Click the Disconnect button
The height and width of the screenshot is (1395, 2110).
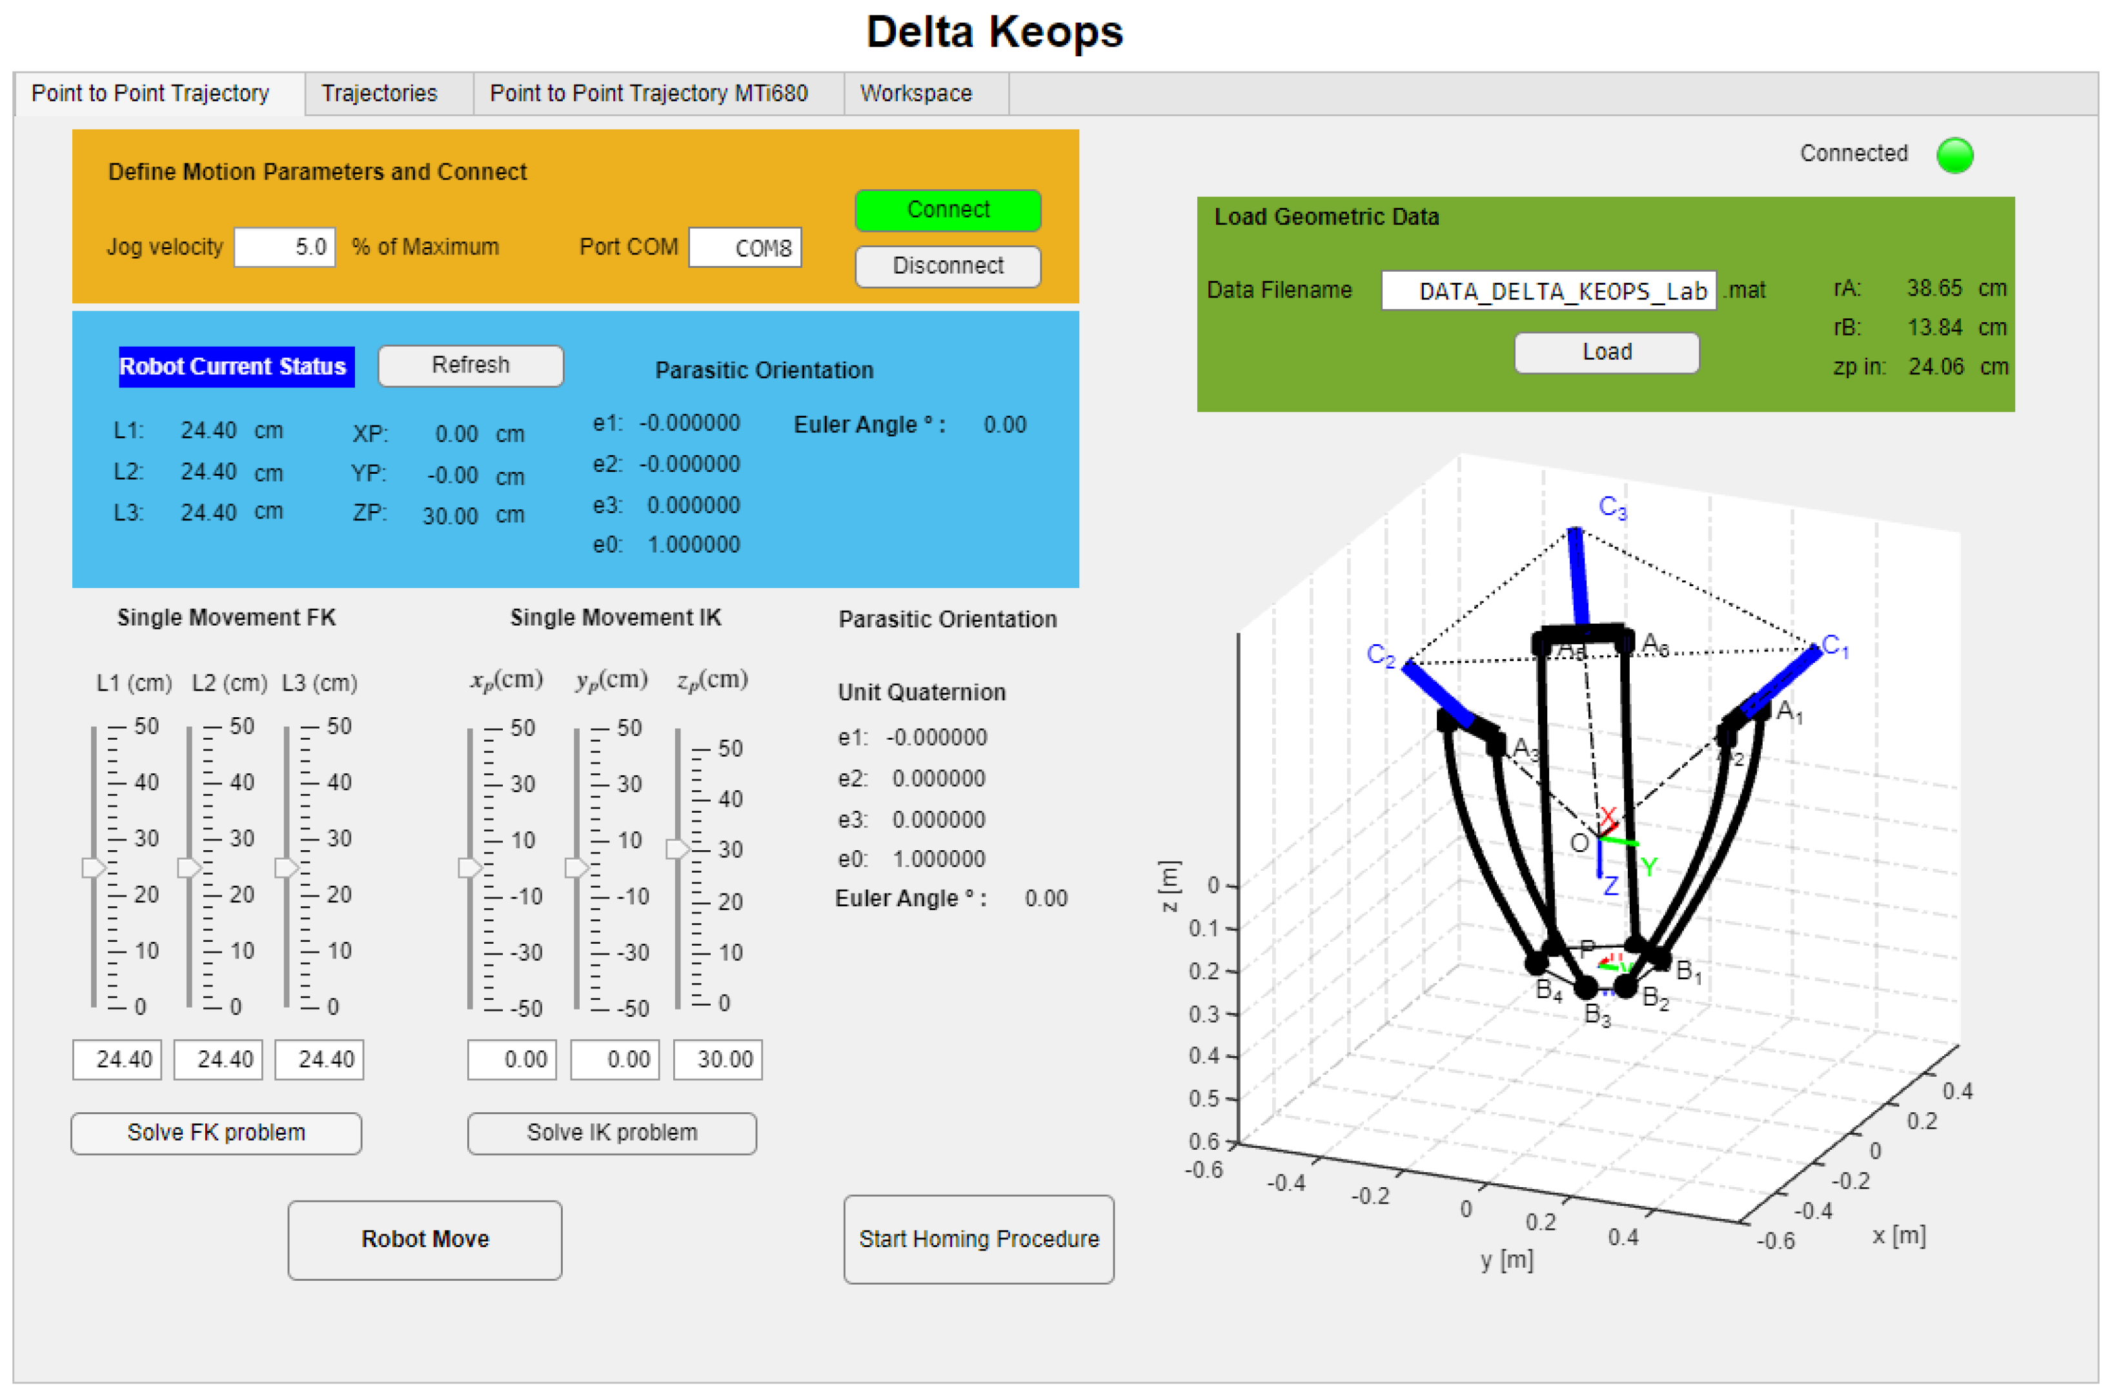948,266
